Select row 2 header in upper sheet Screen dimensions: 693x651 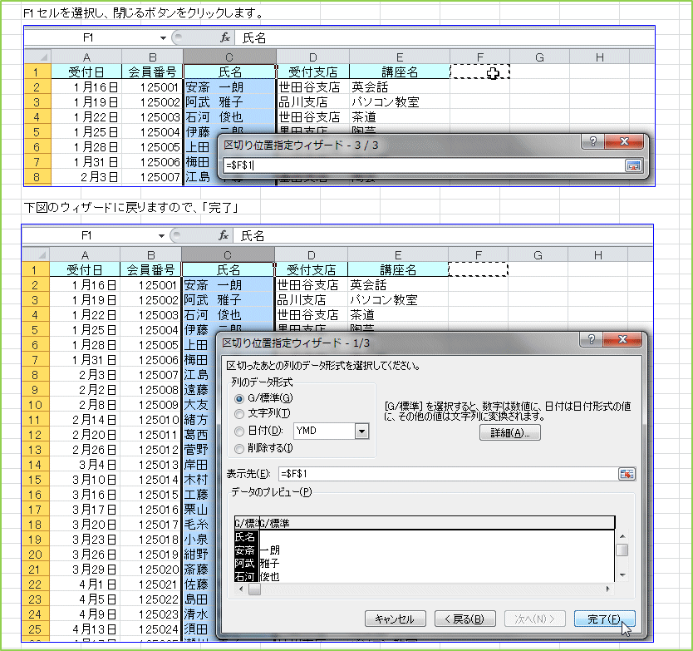[37, 87]
